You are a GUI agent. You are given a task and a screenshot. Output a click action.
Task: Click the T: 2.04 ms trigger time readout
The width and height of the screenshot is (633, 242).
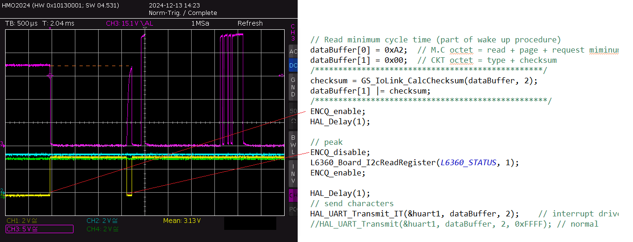coord(58,23)
